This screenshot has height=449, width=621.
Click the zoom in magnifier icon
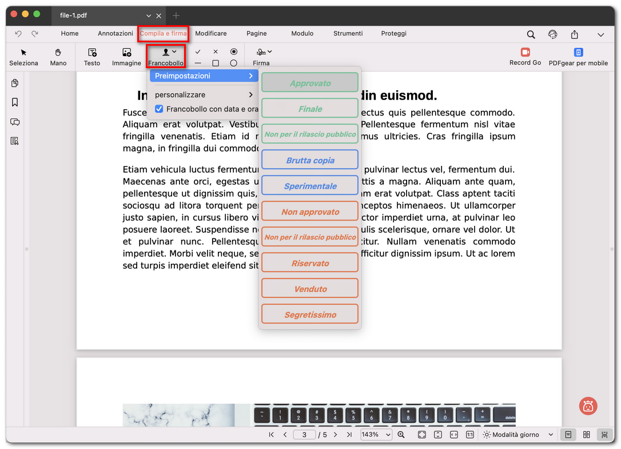pyautogui.click(x=401, y=435)
